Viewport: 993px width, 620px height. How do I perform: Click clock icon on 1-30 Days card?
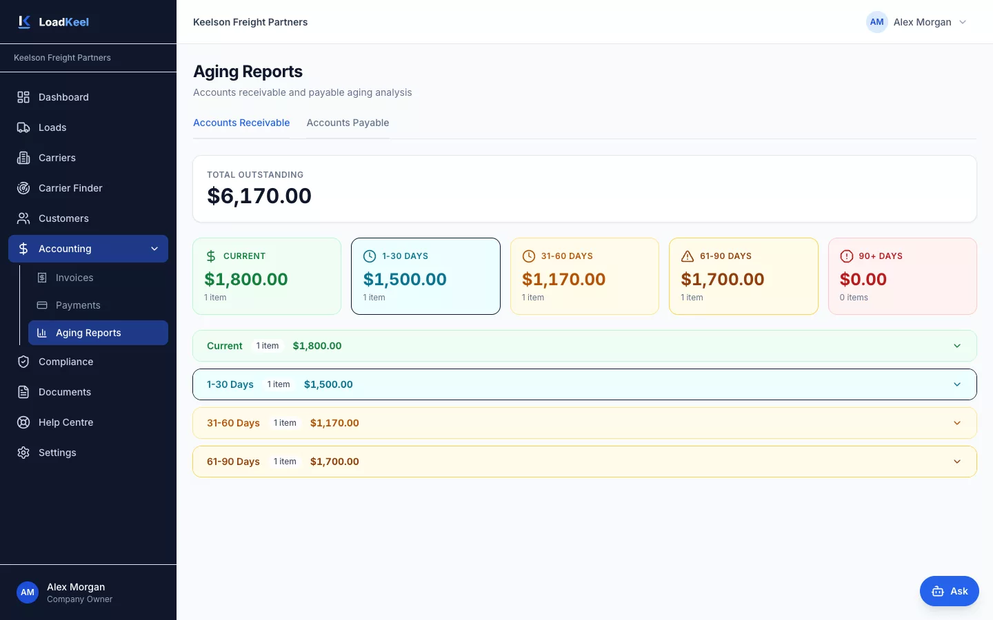pyautogui.click(x=370, y=256)
